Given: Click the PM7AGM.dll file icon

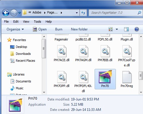Looking at the screenshot, I should 84,51.
